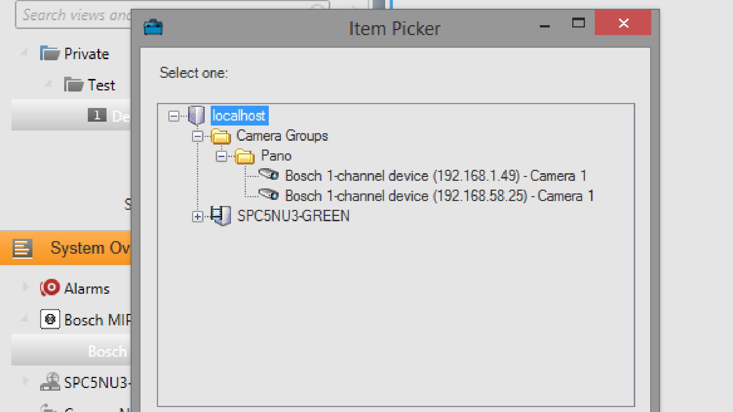Click the System Overview list icon
The height and width of the screenshot is (412, 733).
click(23, 249)
